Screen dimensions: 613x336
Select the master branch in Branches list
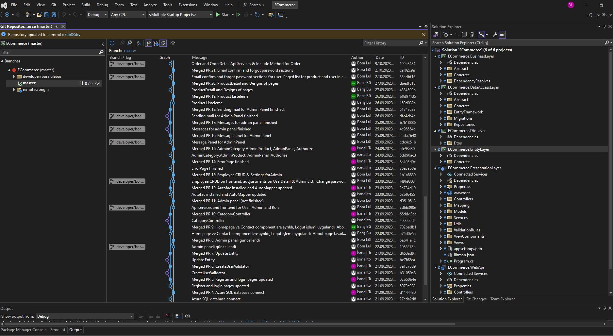[29, 83]
